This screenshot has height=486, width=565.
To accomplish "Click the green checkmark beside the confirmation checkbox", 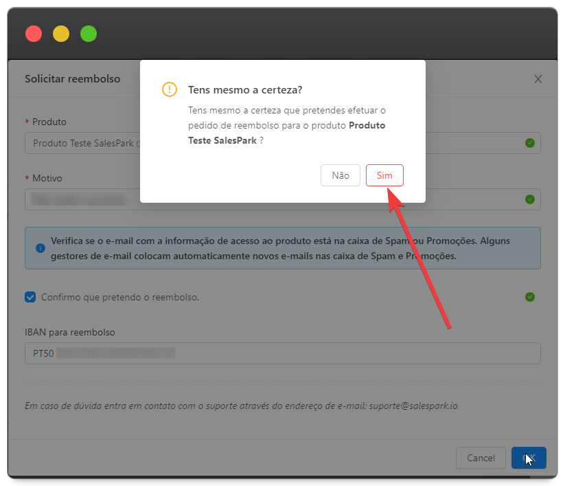I will click(529, 297).
